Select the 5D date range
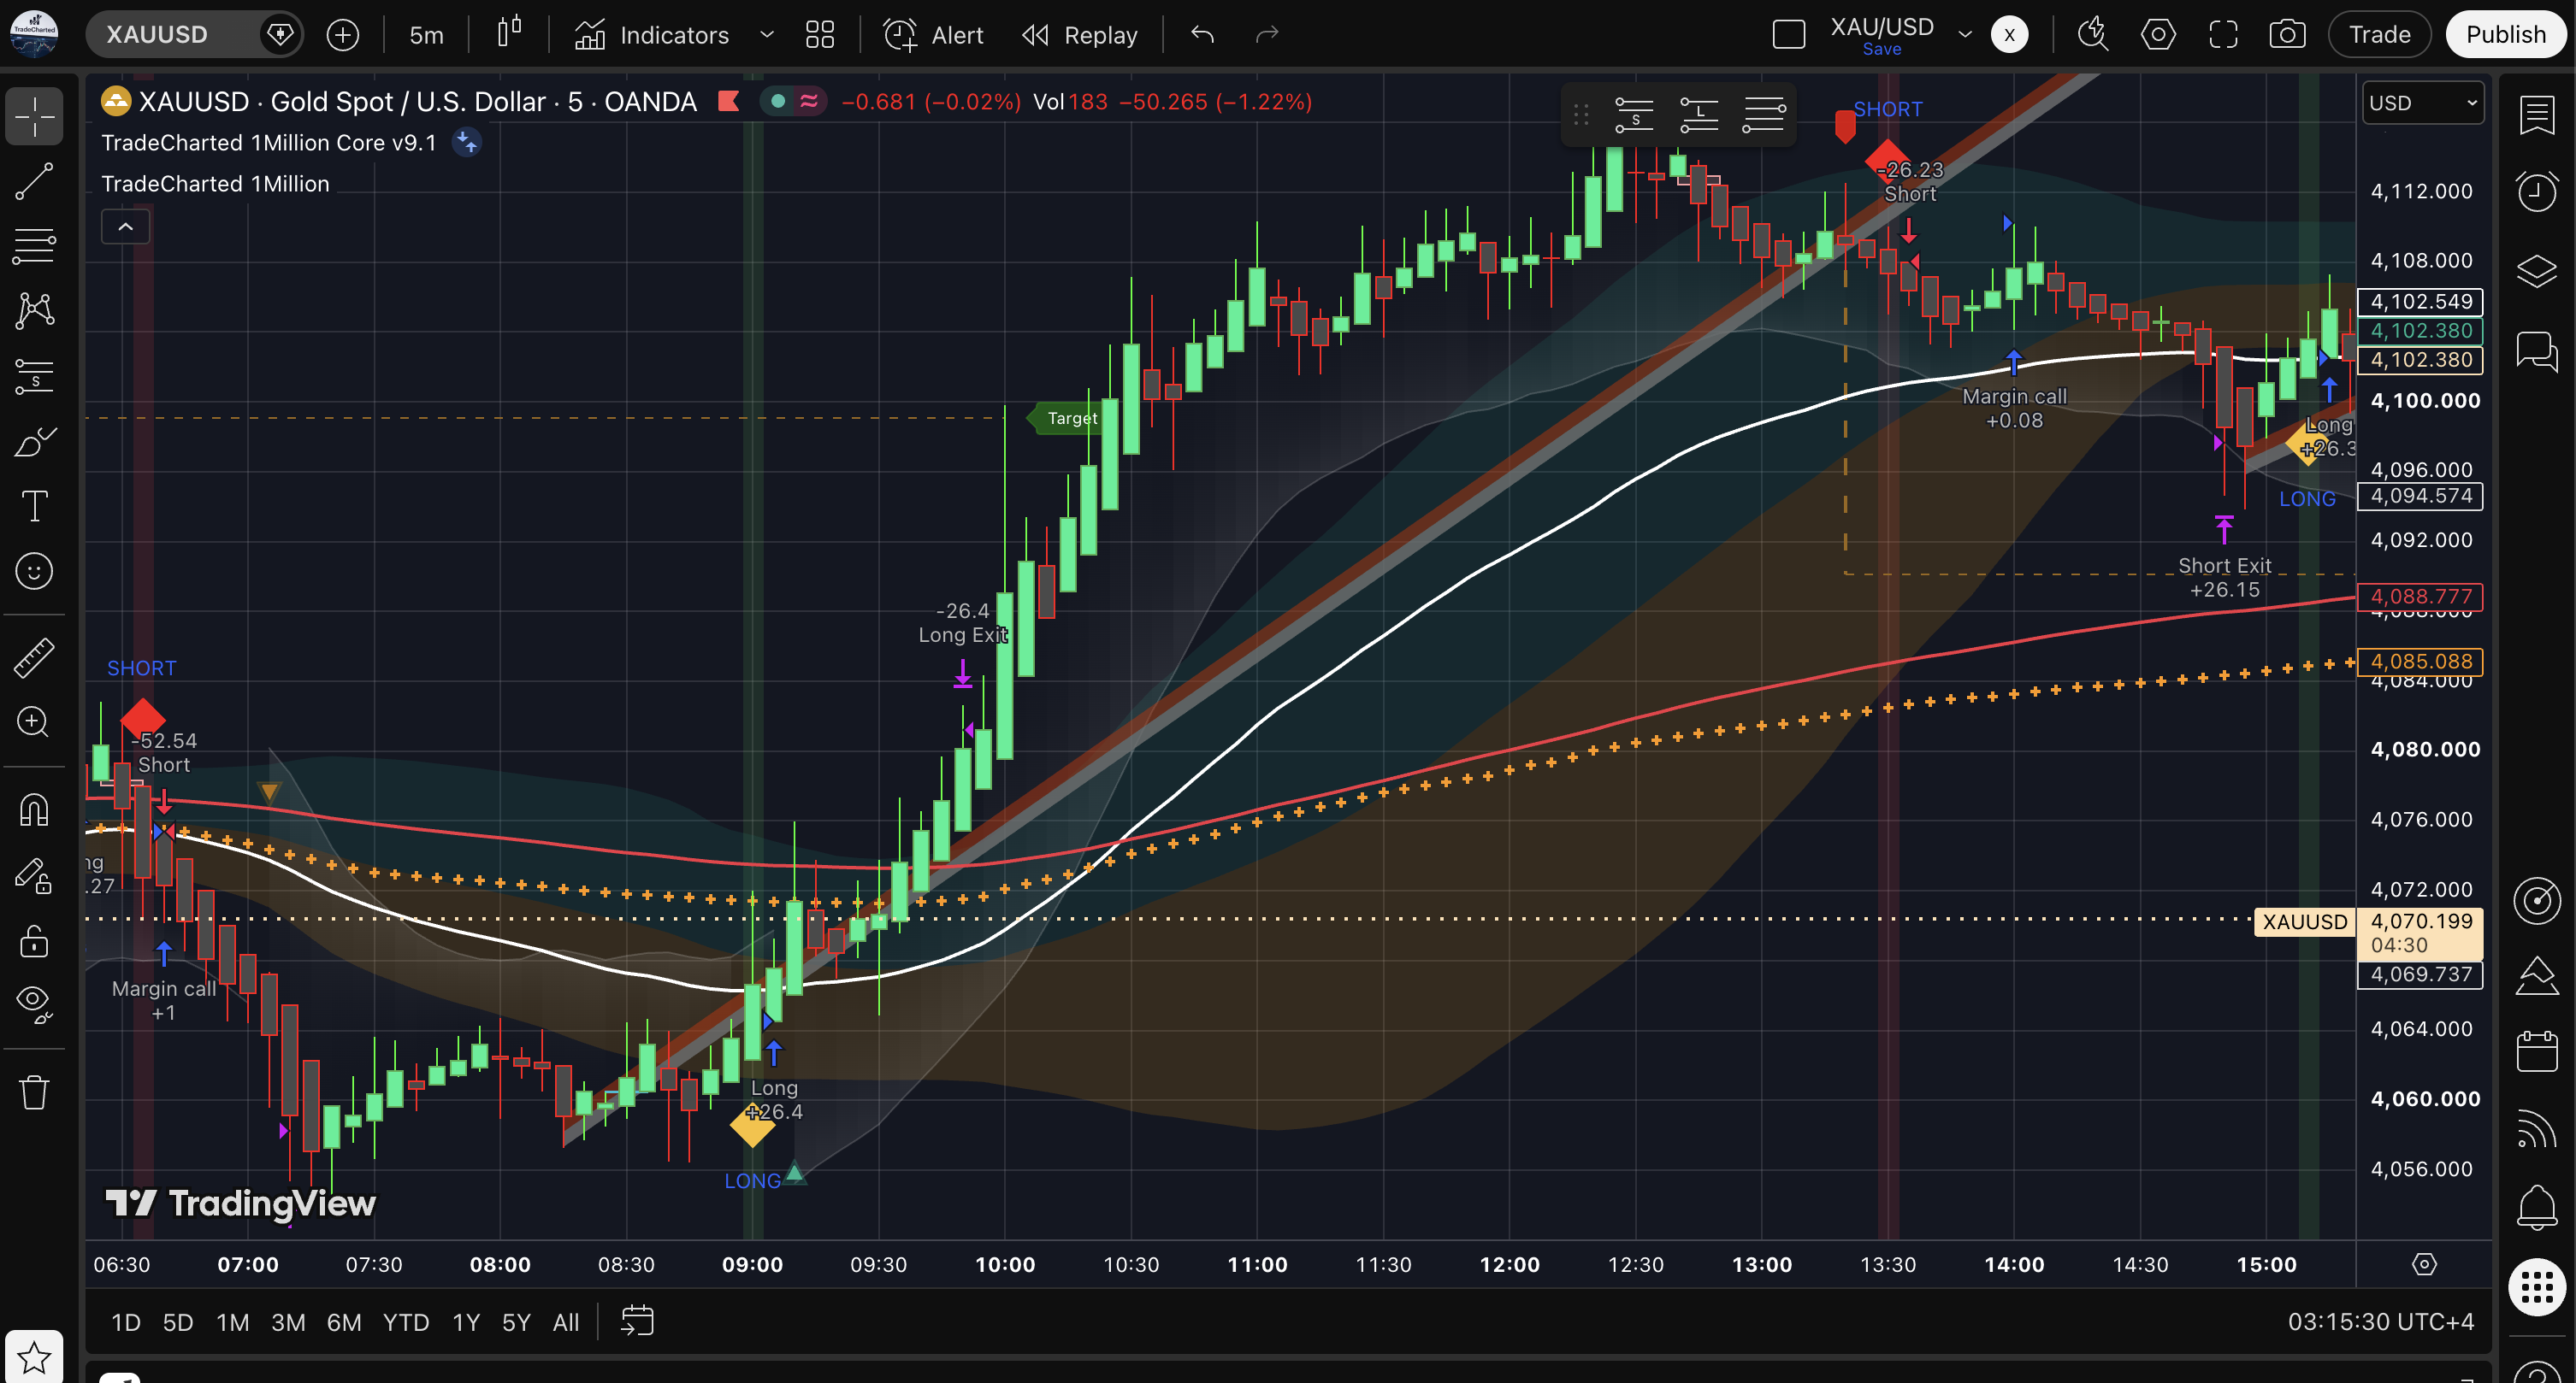2576x1383 pixels. coord(178,1322)
